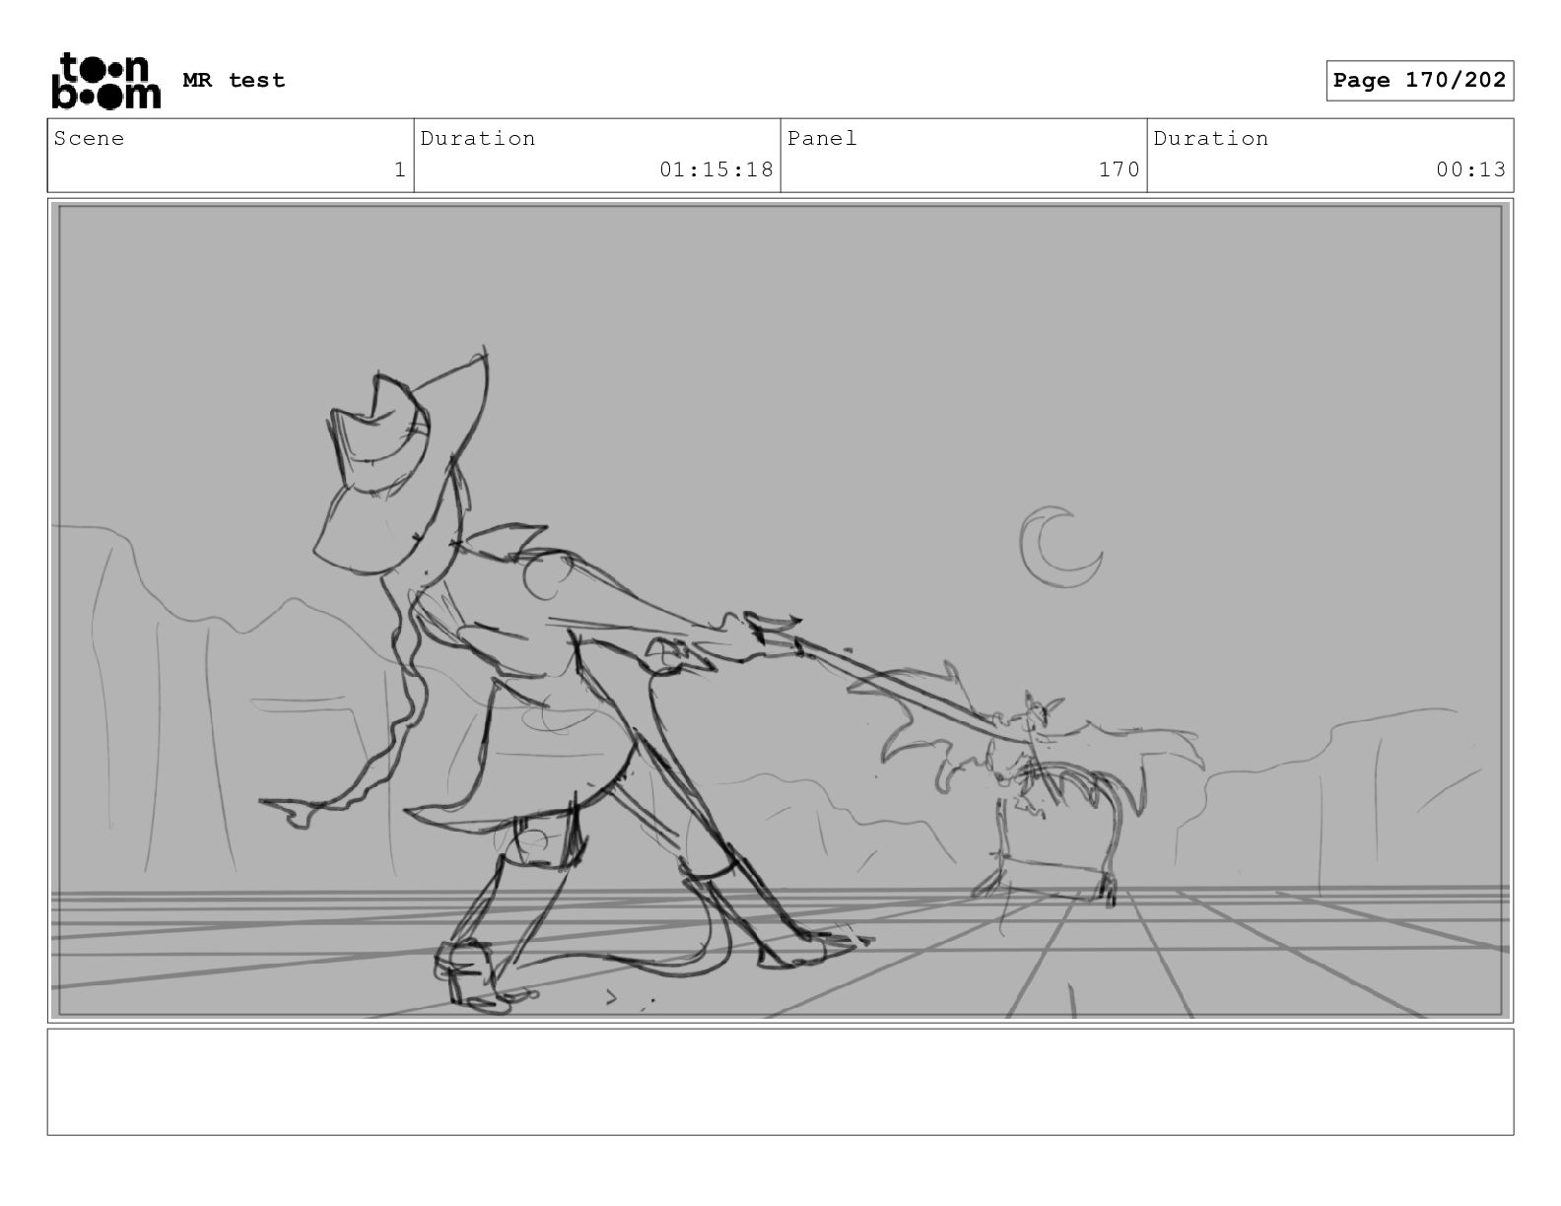
Task: Click the "MR test" project title
Action: coord(234,81)
